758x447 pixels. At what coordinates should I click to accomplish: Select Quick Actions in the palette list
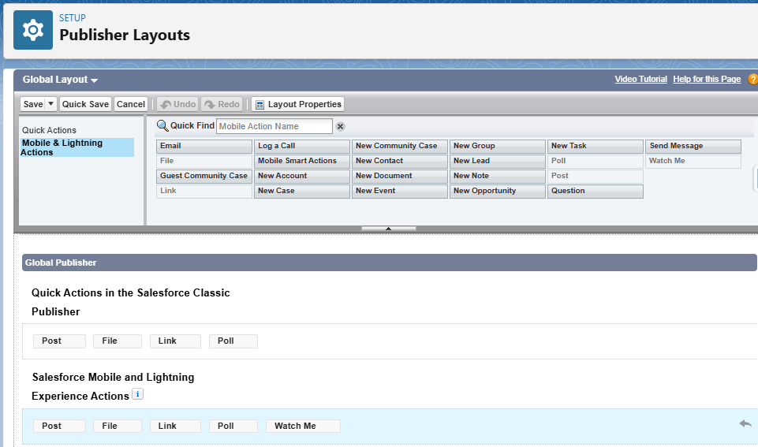(x=49, y=130)
